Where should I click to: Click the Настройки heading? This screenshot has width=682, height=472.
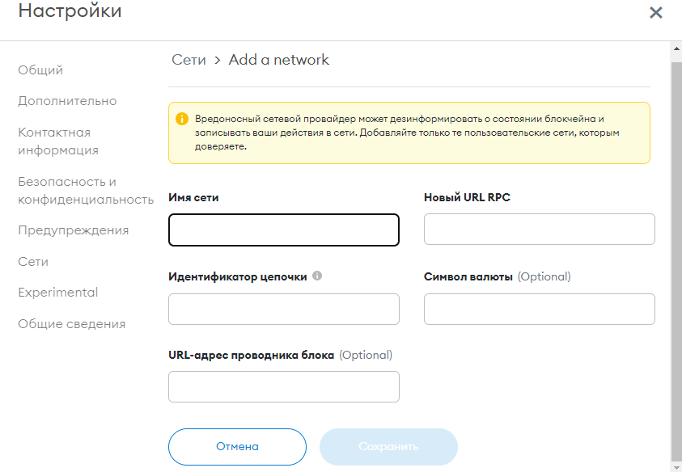(x=70, y=11)
